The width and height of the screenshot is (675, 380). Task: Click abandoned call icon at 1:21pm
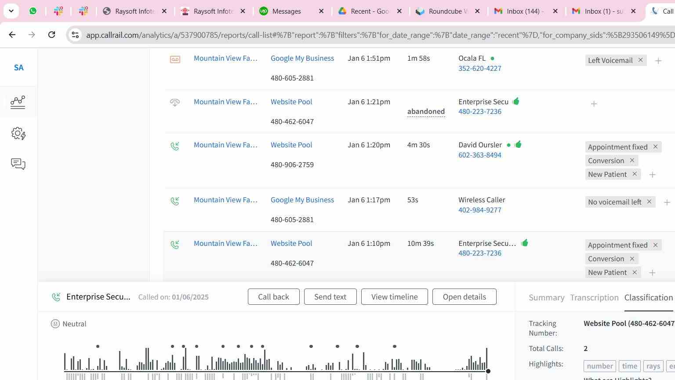tap(175, 102)
